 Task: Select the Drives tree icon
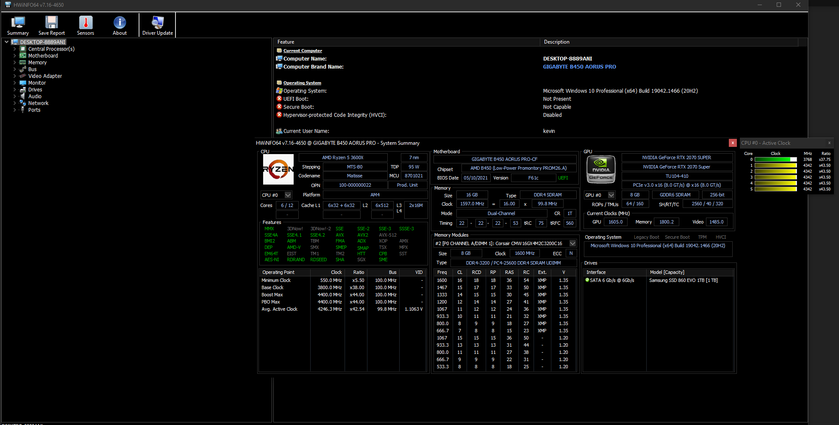click(x=23, y=90)
